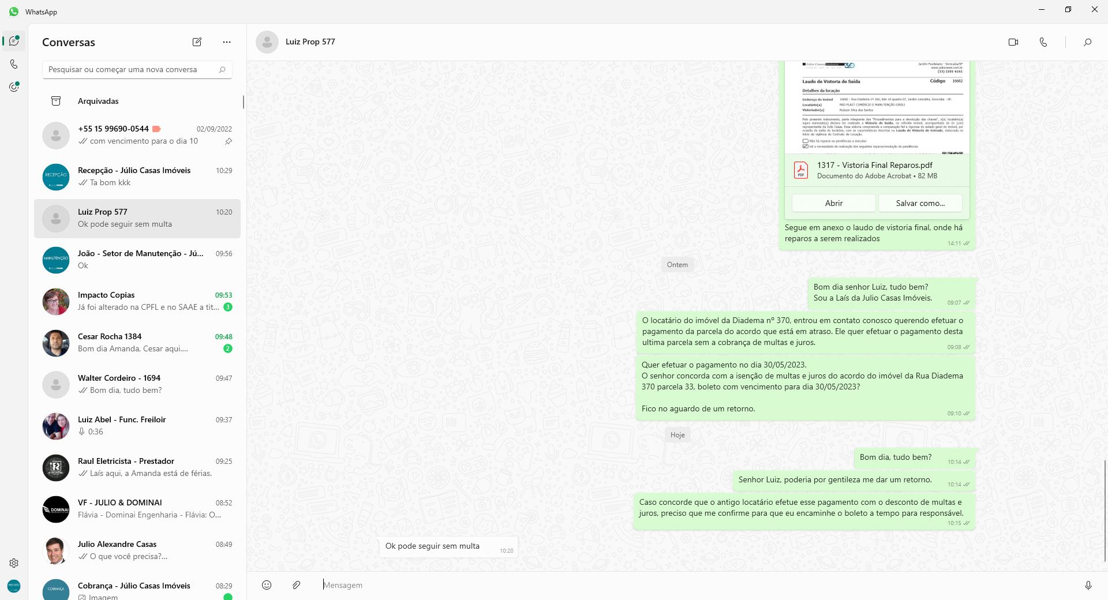Screen dimensions: 1108x600
Task: Compose a new conversation
Action: (197, 42)
